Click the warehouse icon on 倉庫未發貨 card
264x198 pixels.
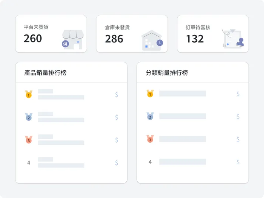coord(152,41)
